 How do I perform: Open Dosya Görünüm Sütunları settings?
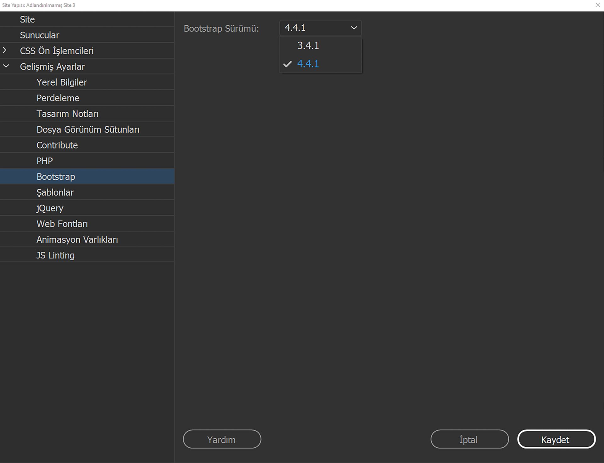[x=88, y=129]
